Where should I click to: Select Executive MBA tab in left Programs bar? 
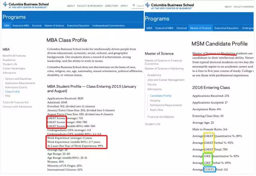[x=21, y=25]
